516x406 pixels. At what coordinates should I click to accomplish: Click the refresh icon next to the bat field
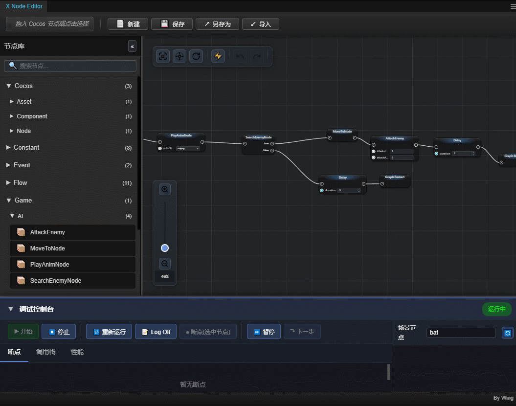pos(508,333)
